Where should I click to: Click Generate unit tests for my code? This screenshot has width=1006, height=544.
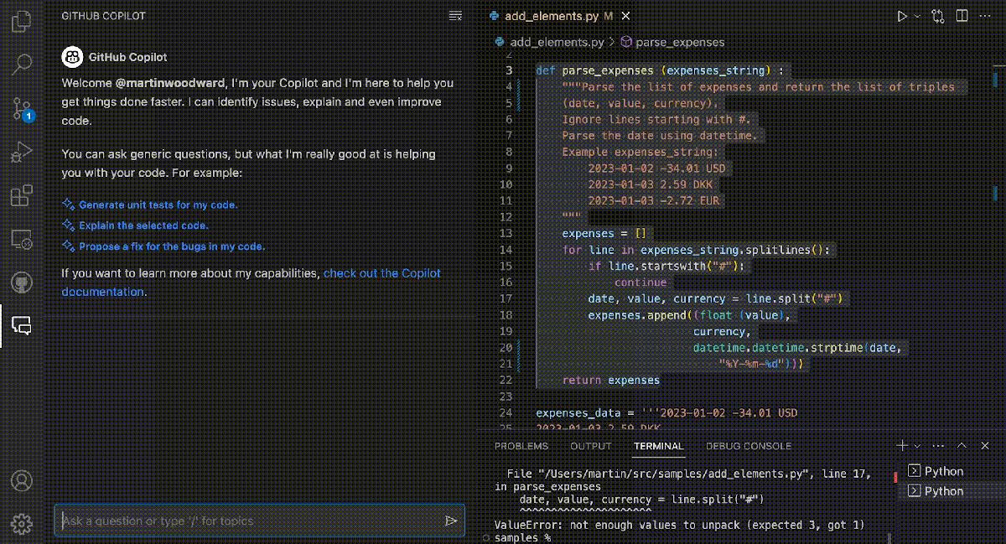click(158, 205)
